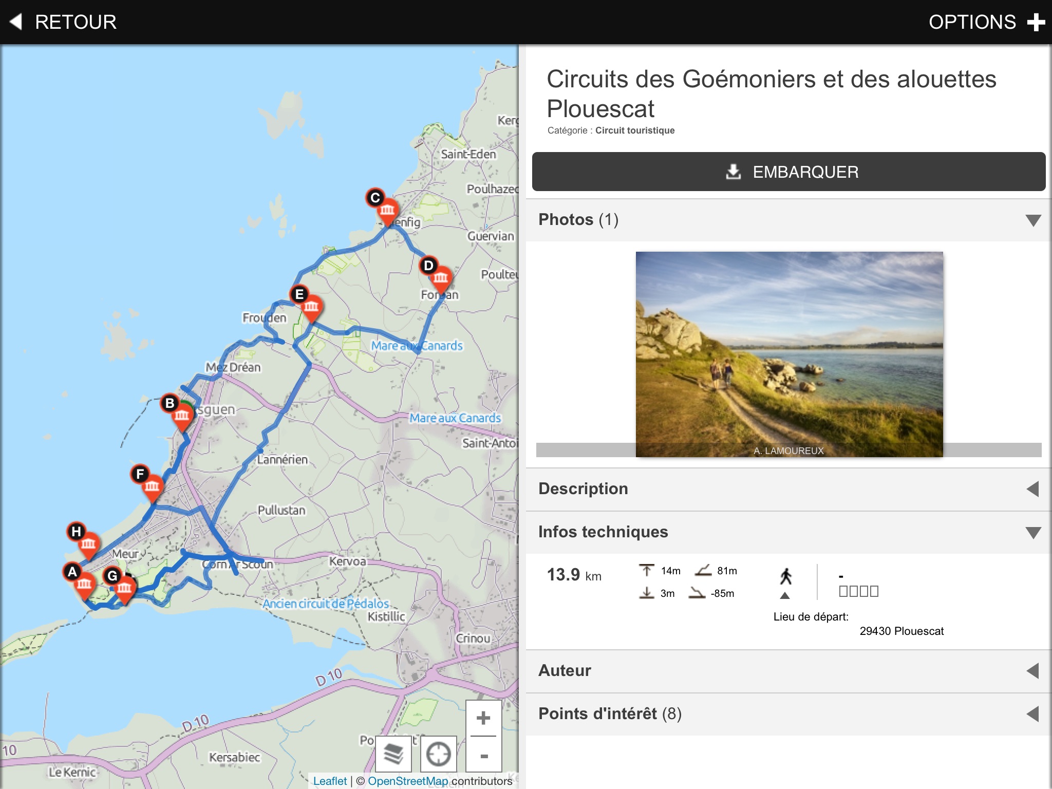Screen dimensions: 1052x789
Task: Open the coastal path photo thumbnail
Action: coord(789,354)
